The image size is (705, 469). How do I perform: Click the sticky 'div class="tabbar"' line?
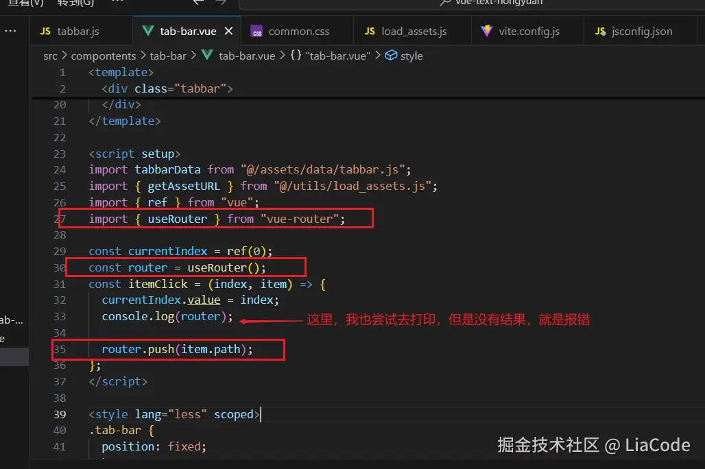(x=167, y=88)
